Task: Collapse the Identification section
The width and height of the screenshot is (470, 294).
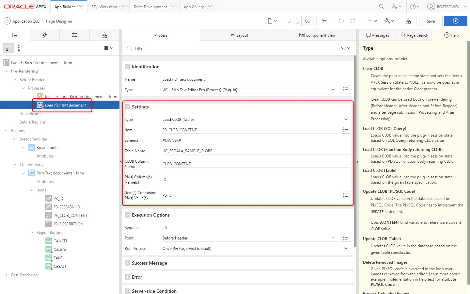Action: point(127,67)
